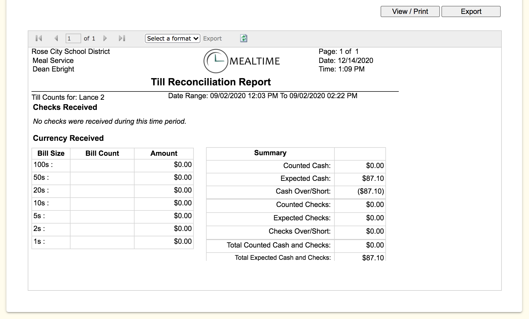Click the Date Range text
This screenshot has width=529, height=319.
pyautogui.click(x=262, y=96)
